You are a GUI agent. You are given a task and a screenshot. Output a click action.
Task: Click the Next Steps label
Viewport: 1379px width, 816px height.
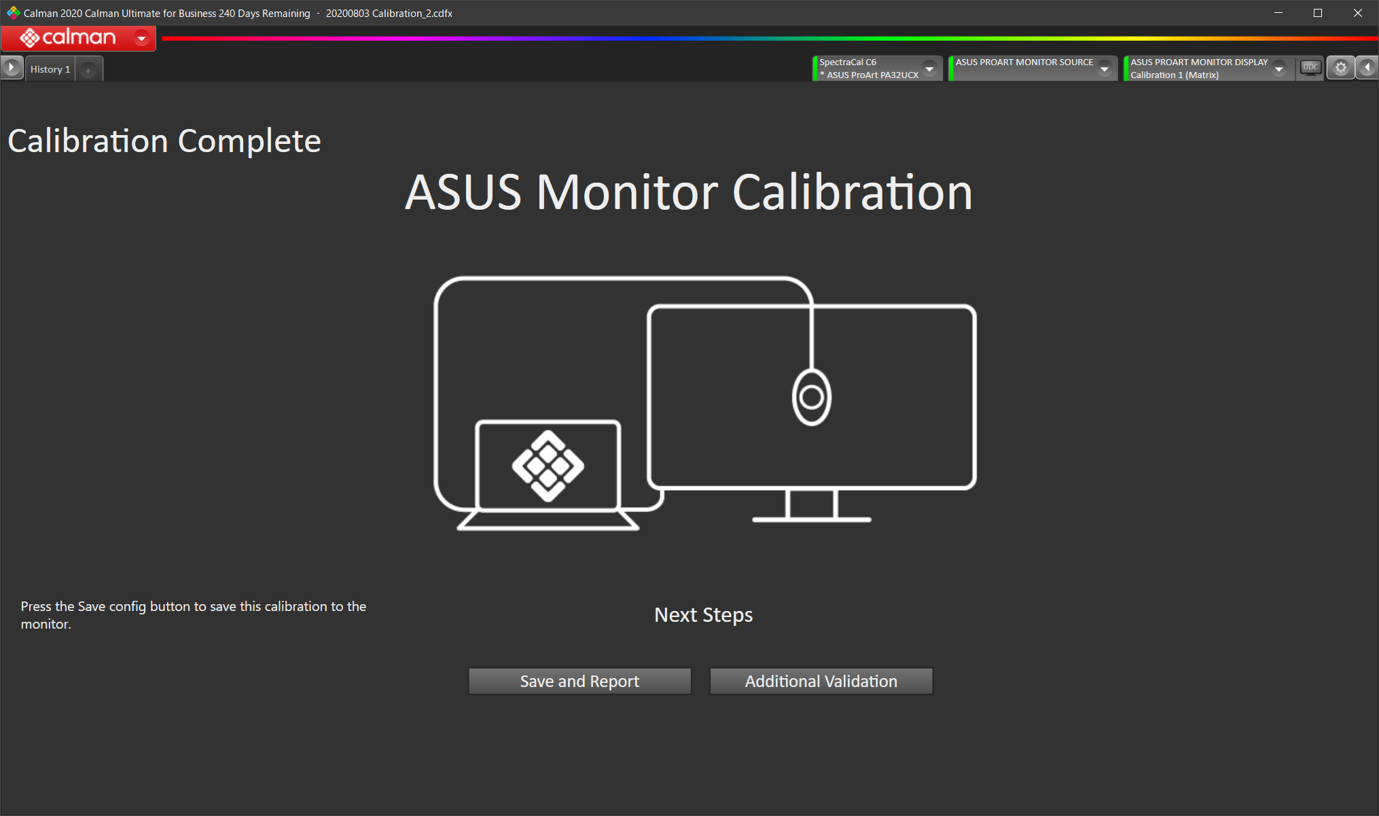click(703, 614)
